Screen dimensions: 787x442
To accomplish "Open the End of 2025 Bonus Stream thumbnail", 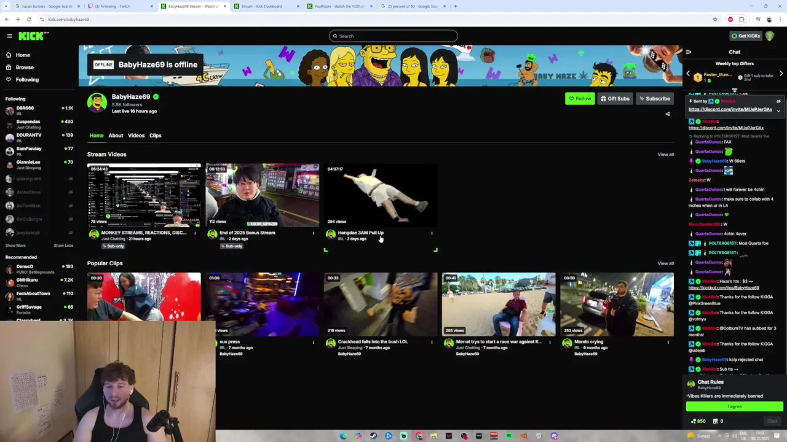I will [x=263, y=195].
